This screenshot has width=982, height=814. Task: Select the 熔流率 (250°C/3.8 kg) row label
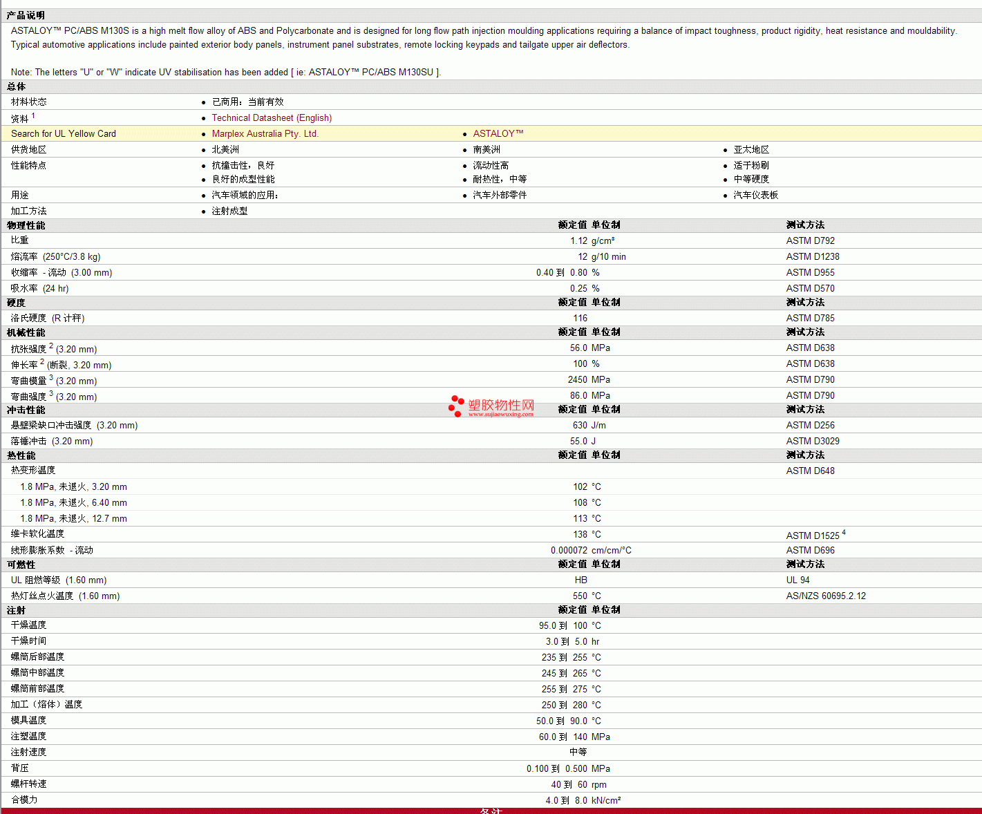pos(56,257)
